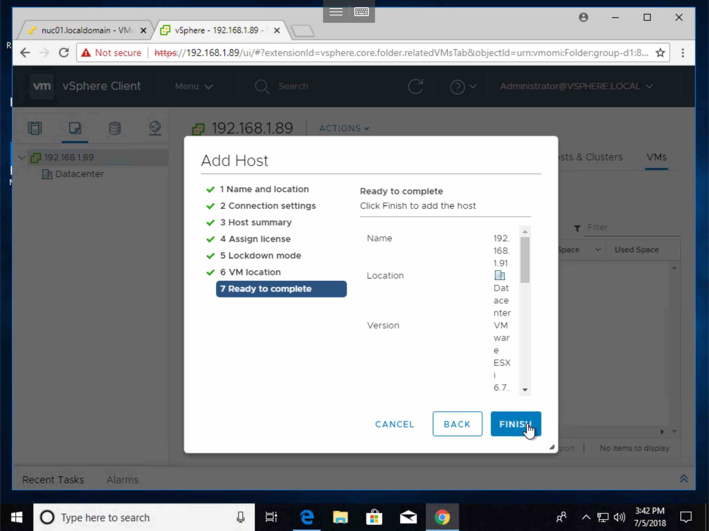Click the vSphere refresh icon

pos(415,87)
